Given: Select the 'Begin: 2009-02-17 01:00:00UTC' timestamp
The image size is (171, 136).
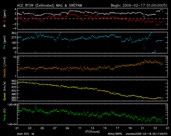Looking at the screenshot, I should (x=139, y=5).
